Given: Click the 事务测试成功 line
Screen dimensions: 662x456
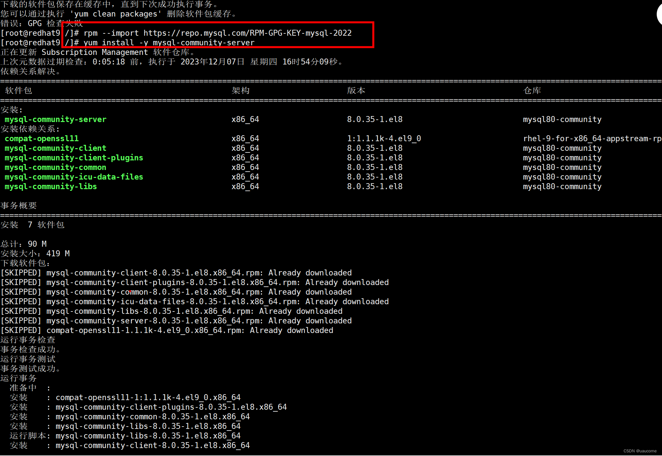Looking at the screenshot, I should click(x=30, y=369).
